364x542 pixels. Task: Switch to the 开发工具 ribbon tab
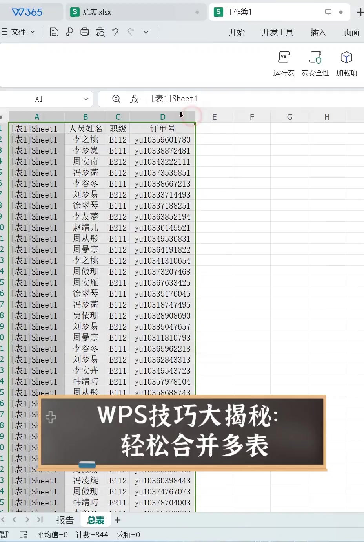tap(277, 32)
